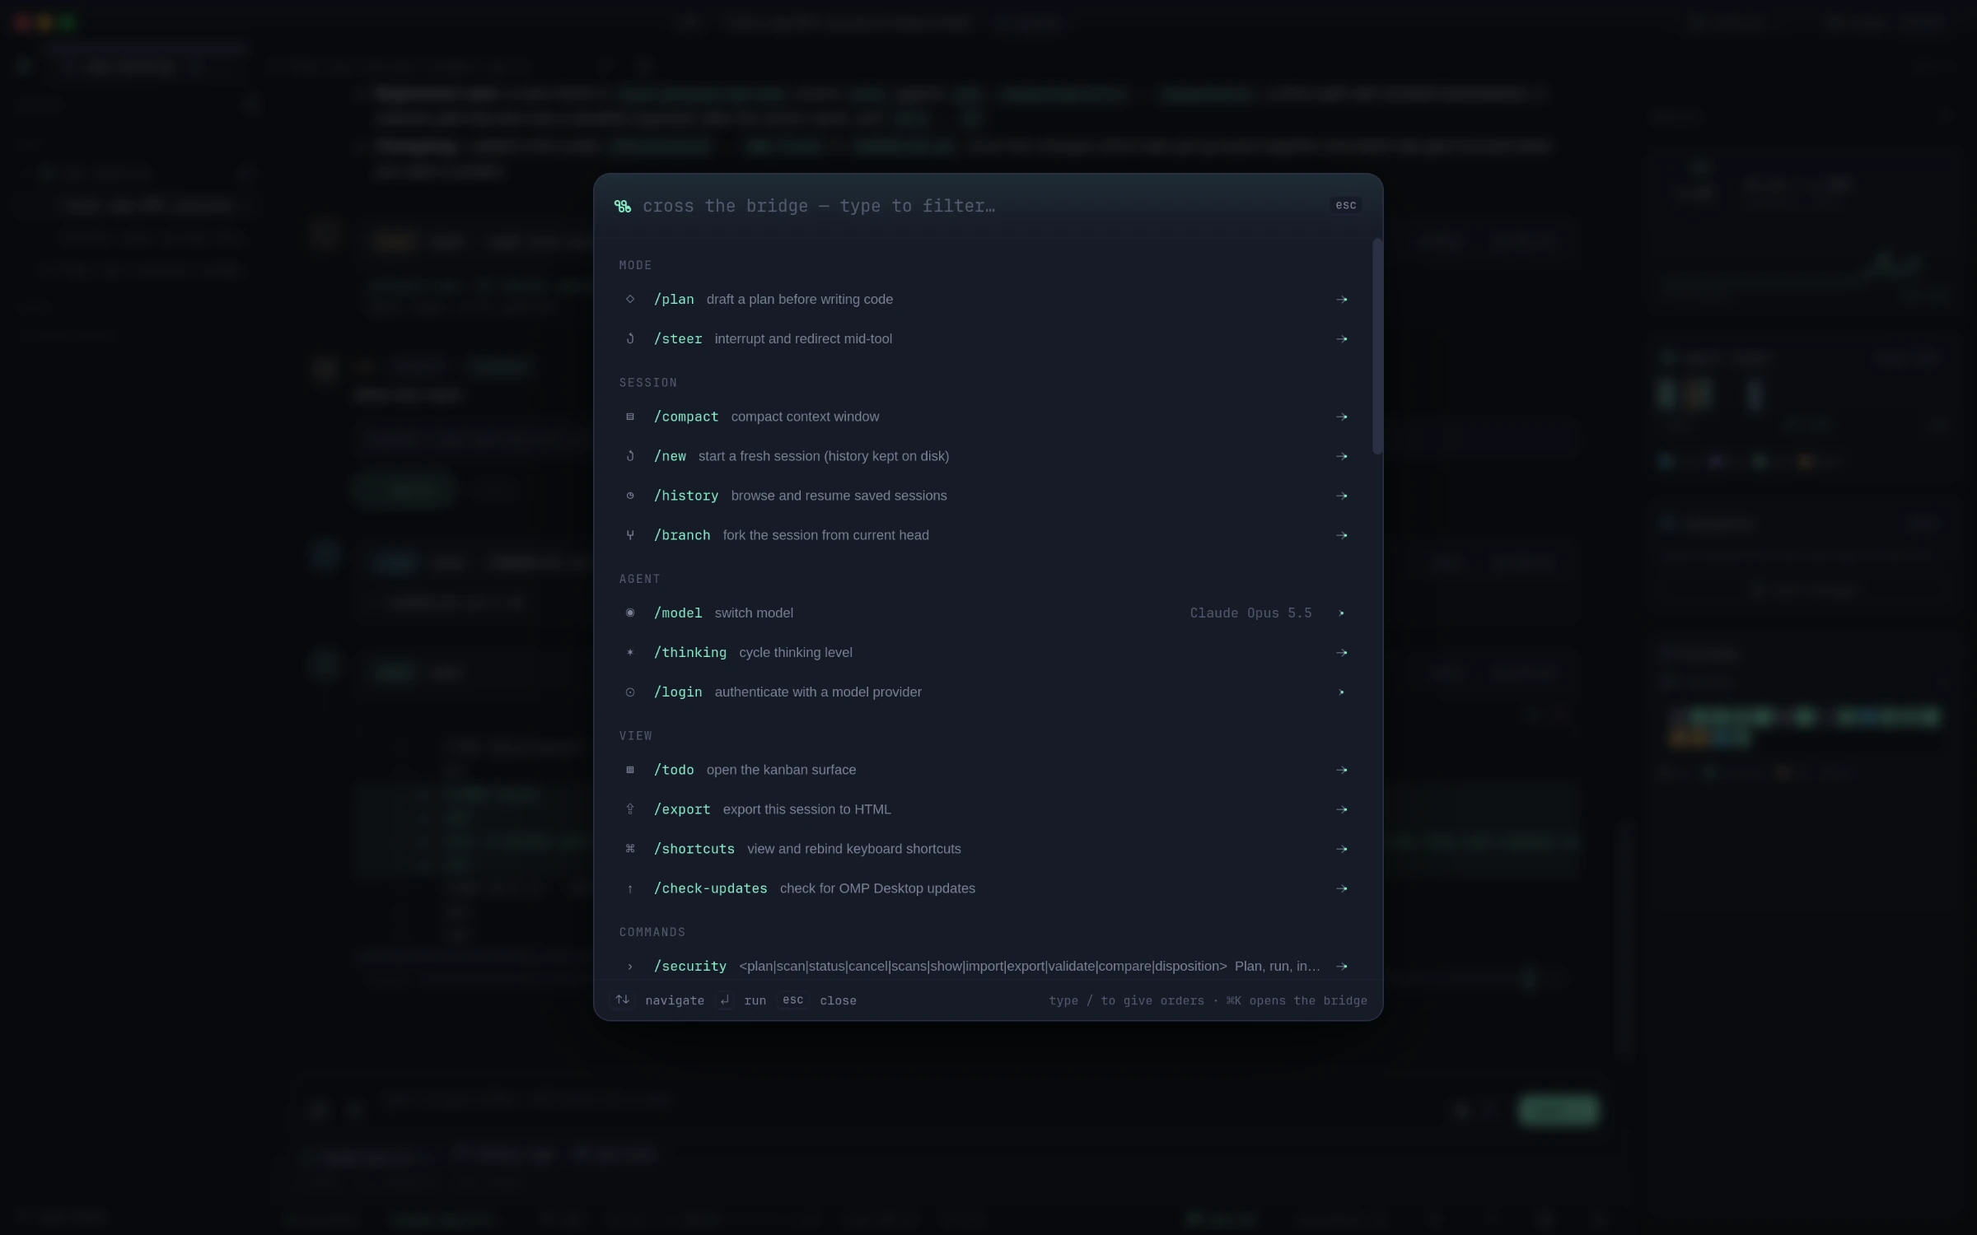Click the green send button in background window
Viewport: 1977px width, 1235px height.
(1559, 1109)
